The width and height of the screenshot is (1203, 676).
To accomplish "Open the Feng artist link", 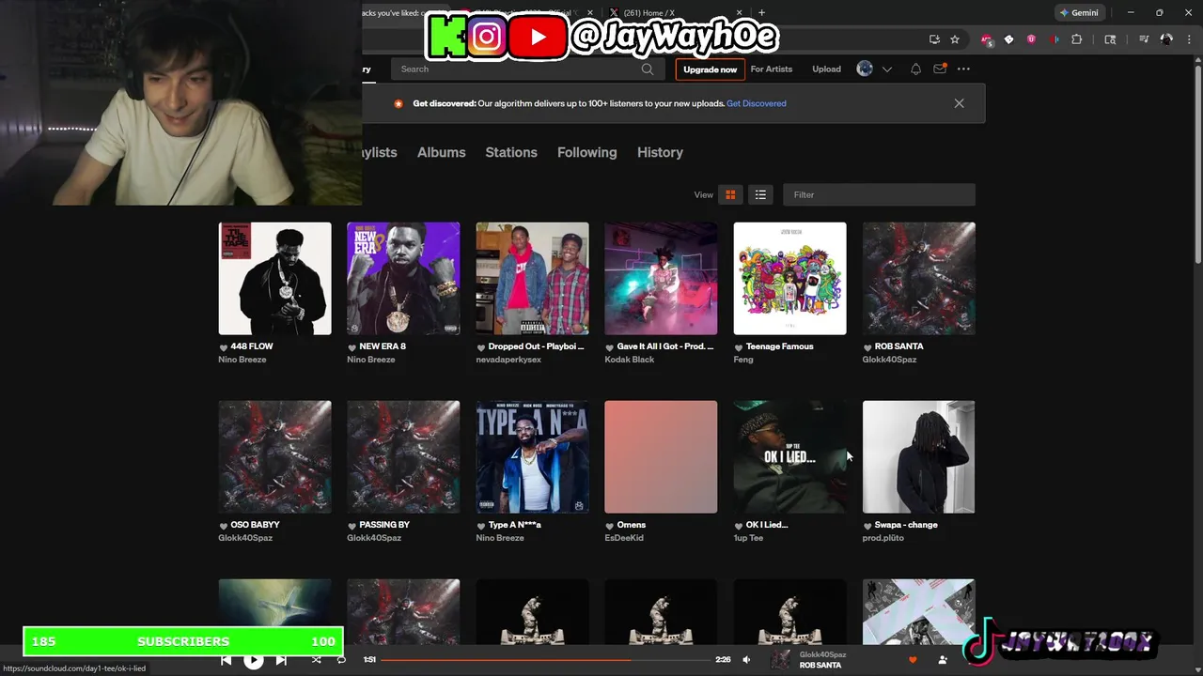I will 743,360.
